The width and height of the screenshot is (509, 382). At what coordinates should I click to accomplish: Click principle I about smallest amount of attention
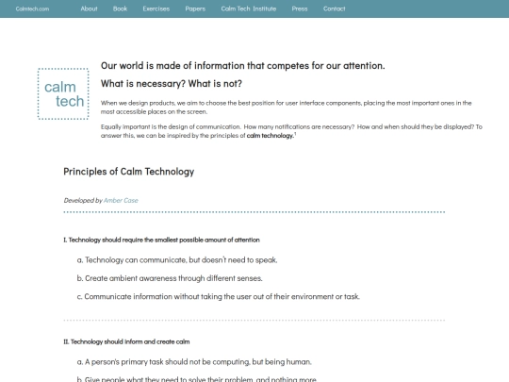click(162, 241)
